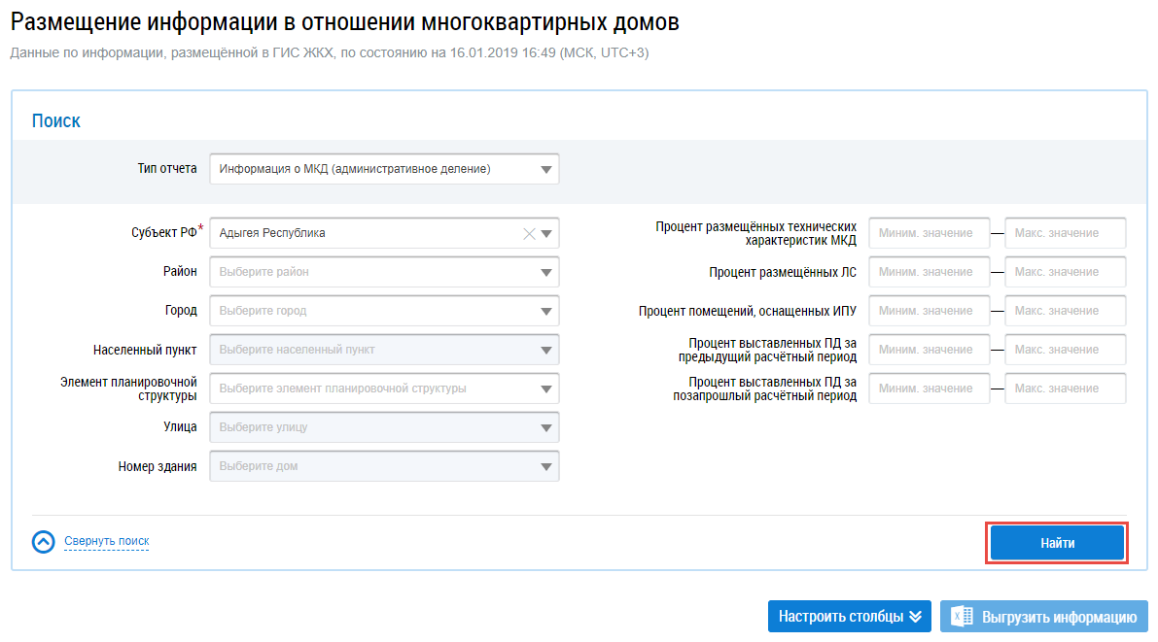This screenshot has width=1158, height=642.
Task: Expand the Субъект РФ dropdown arrow
Action: (x=546, y=233)
